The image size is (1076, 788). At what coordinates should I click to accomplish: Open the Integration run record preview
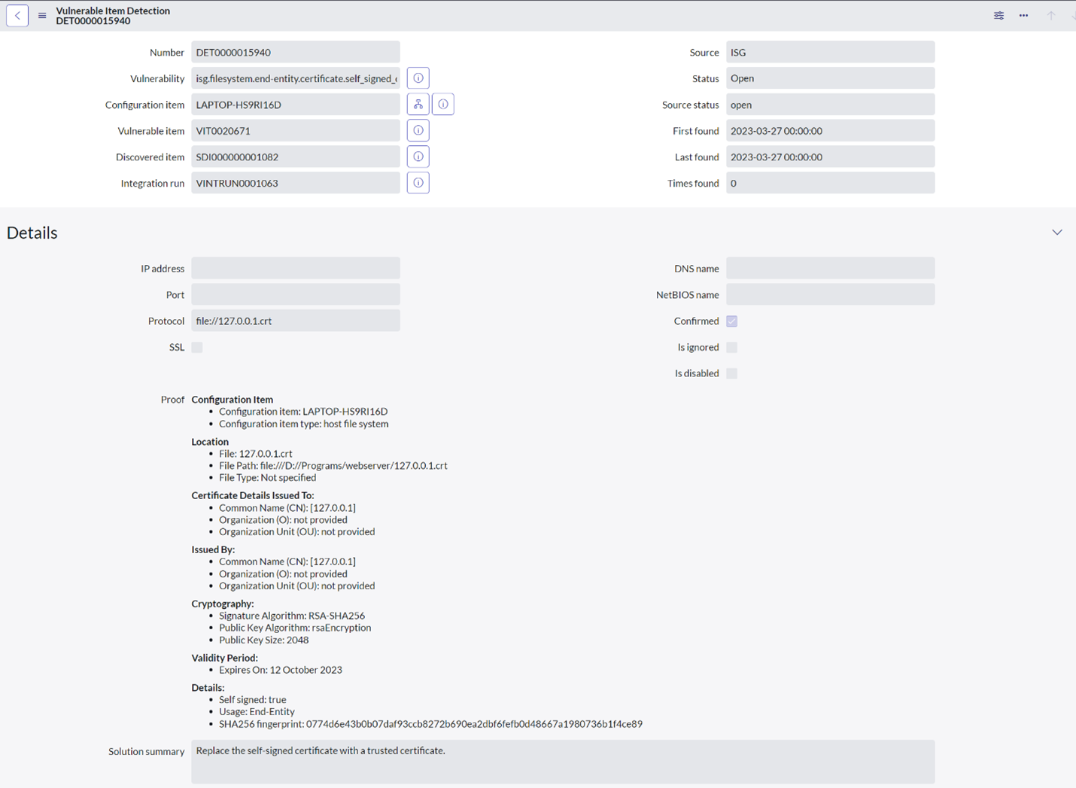point(418,182)
